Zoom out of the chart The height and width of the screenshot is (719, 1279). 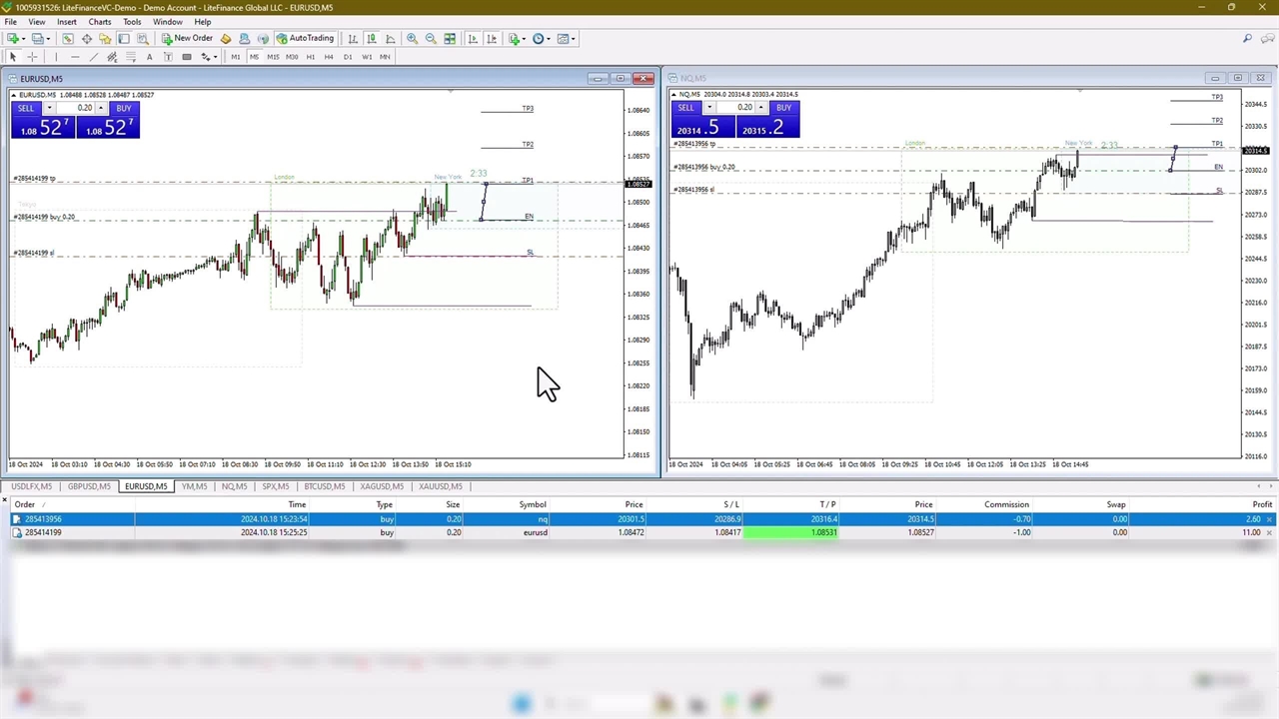(431, 39)
